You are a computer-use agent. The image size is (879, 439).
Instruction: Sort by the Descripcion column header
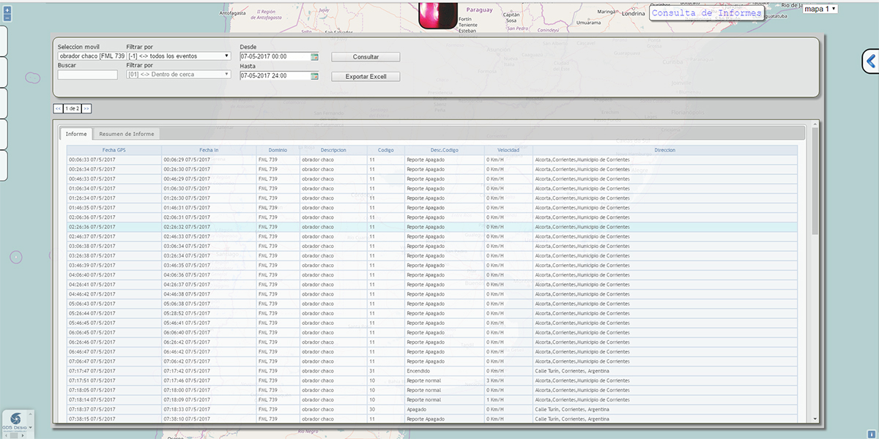pyautogui.click(x=333, y=150)
